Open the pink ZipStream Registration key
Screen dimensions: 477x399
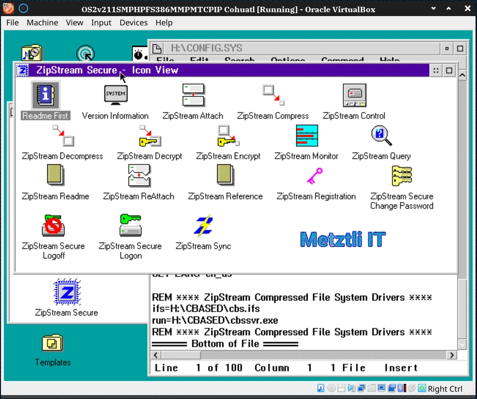pos(315,176)
